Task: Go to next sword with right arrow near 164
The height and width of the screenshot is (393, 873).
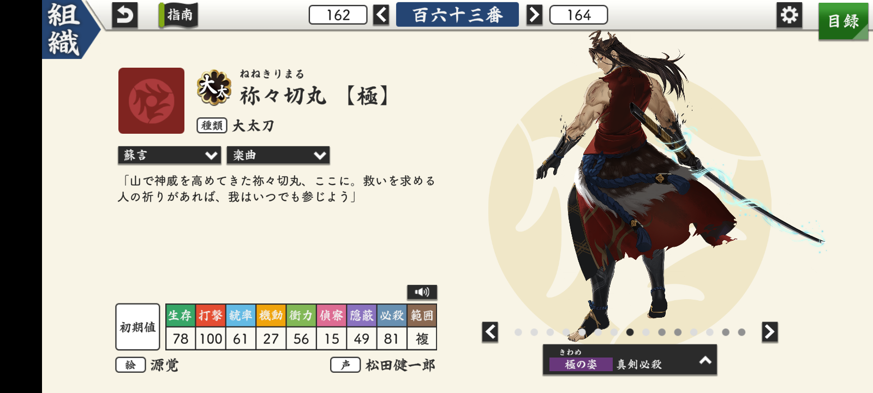Action: 534,15
